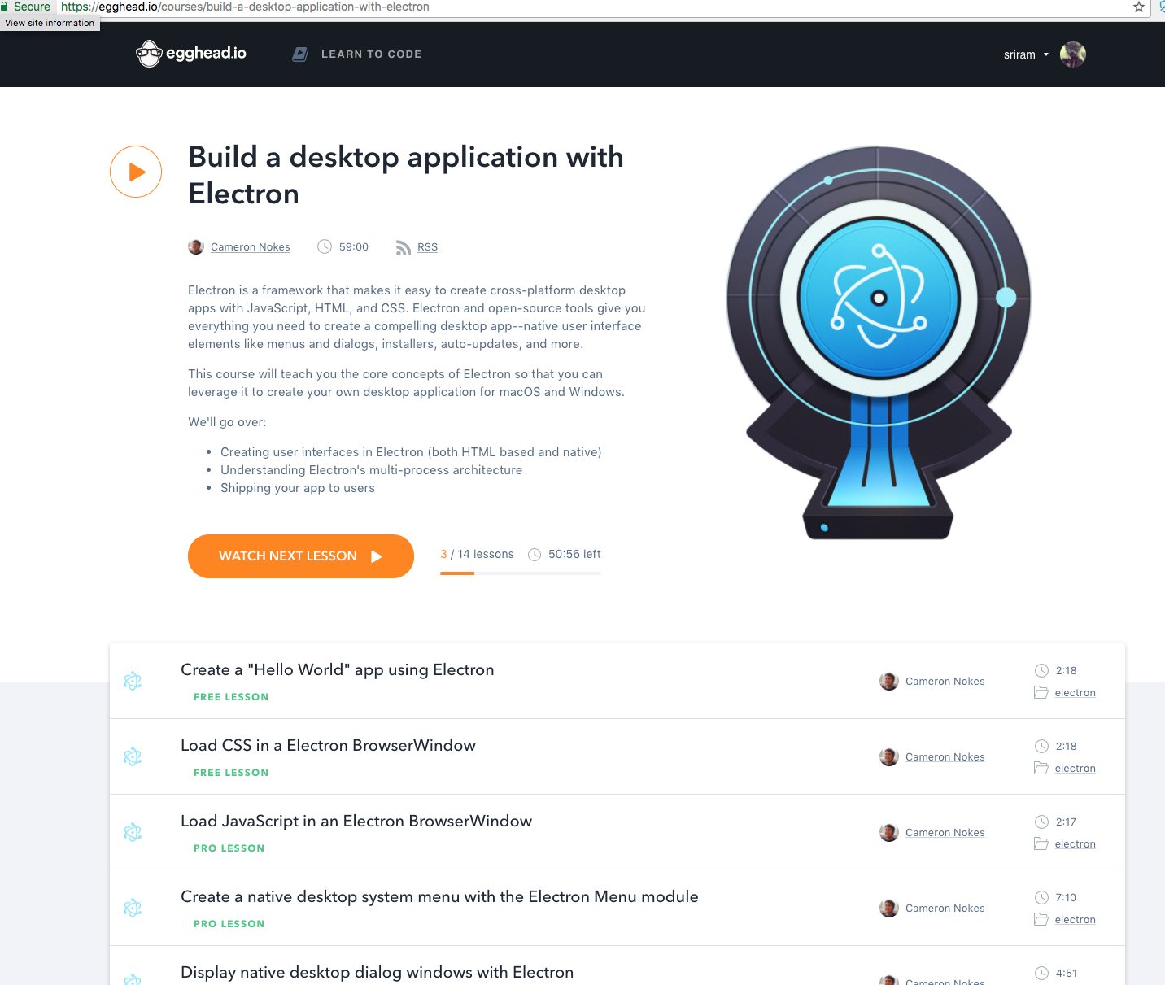Open lesson Load CSS in a Electron BrowserWindow
Image resolution: width=1165 pixels, height=985 pixels.
pos(329,745)
